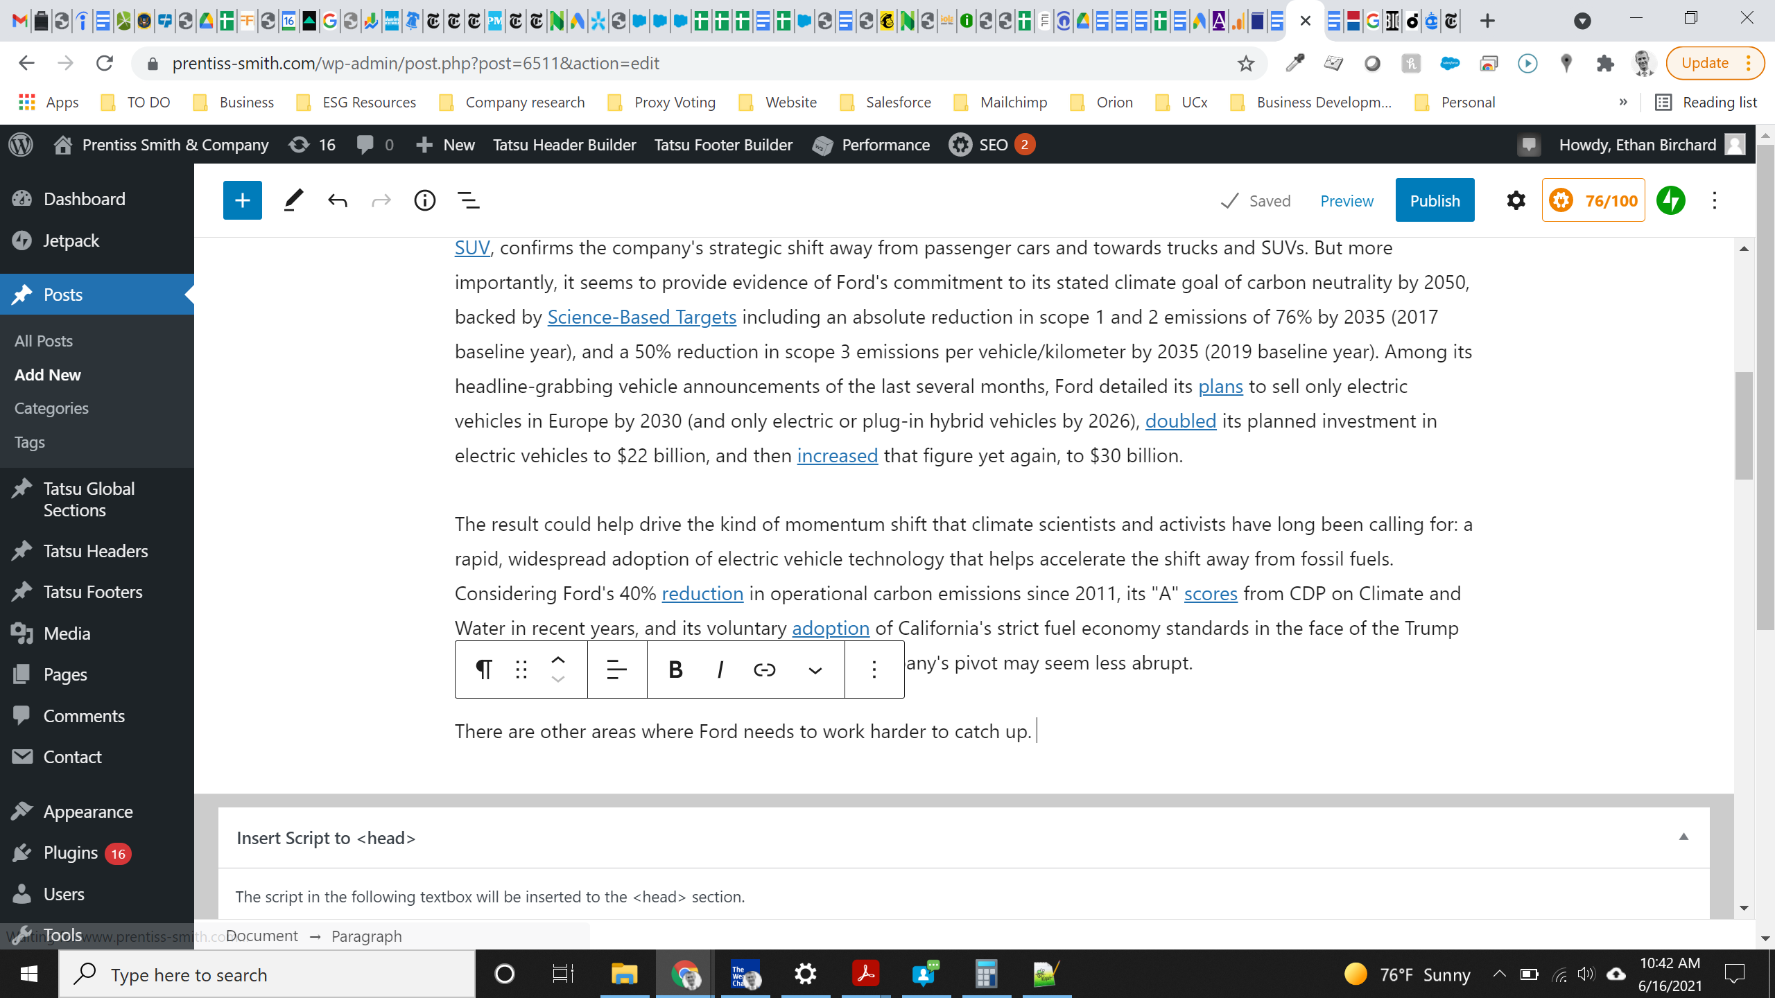Click the editor content scrollbar
The height and width of the screenshot is (998, 1775).
[x=1744, y=426]
